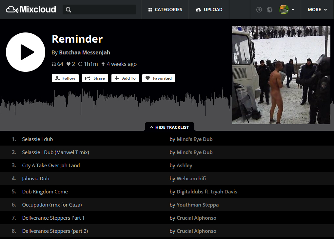Select Occupation (rmx for Gaza) track
This screenshot has height=239, width=334.
(52, 205)
